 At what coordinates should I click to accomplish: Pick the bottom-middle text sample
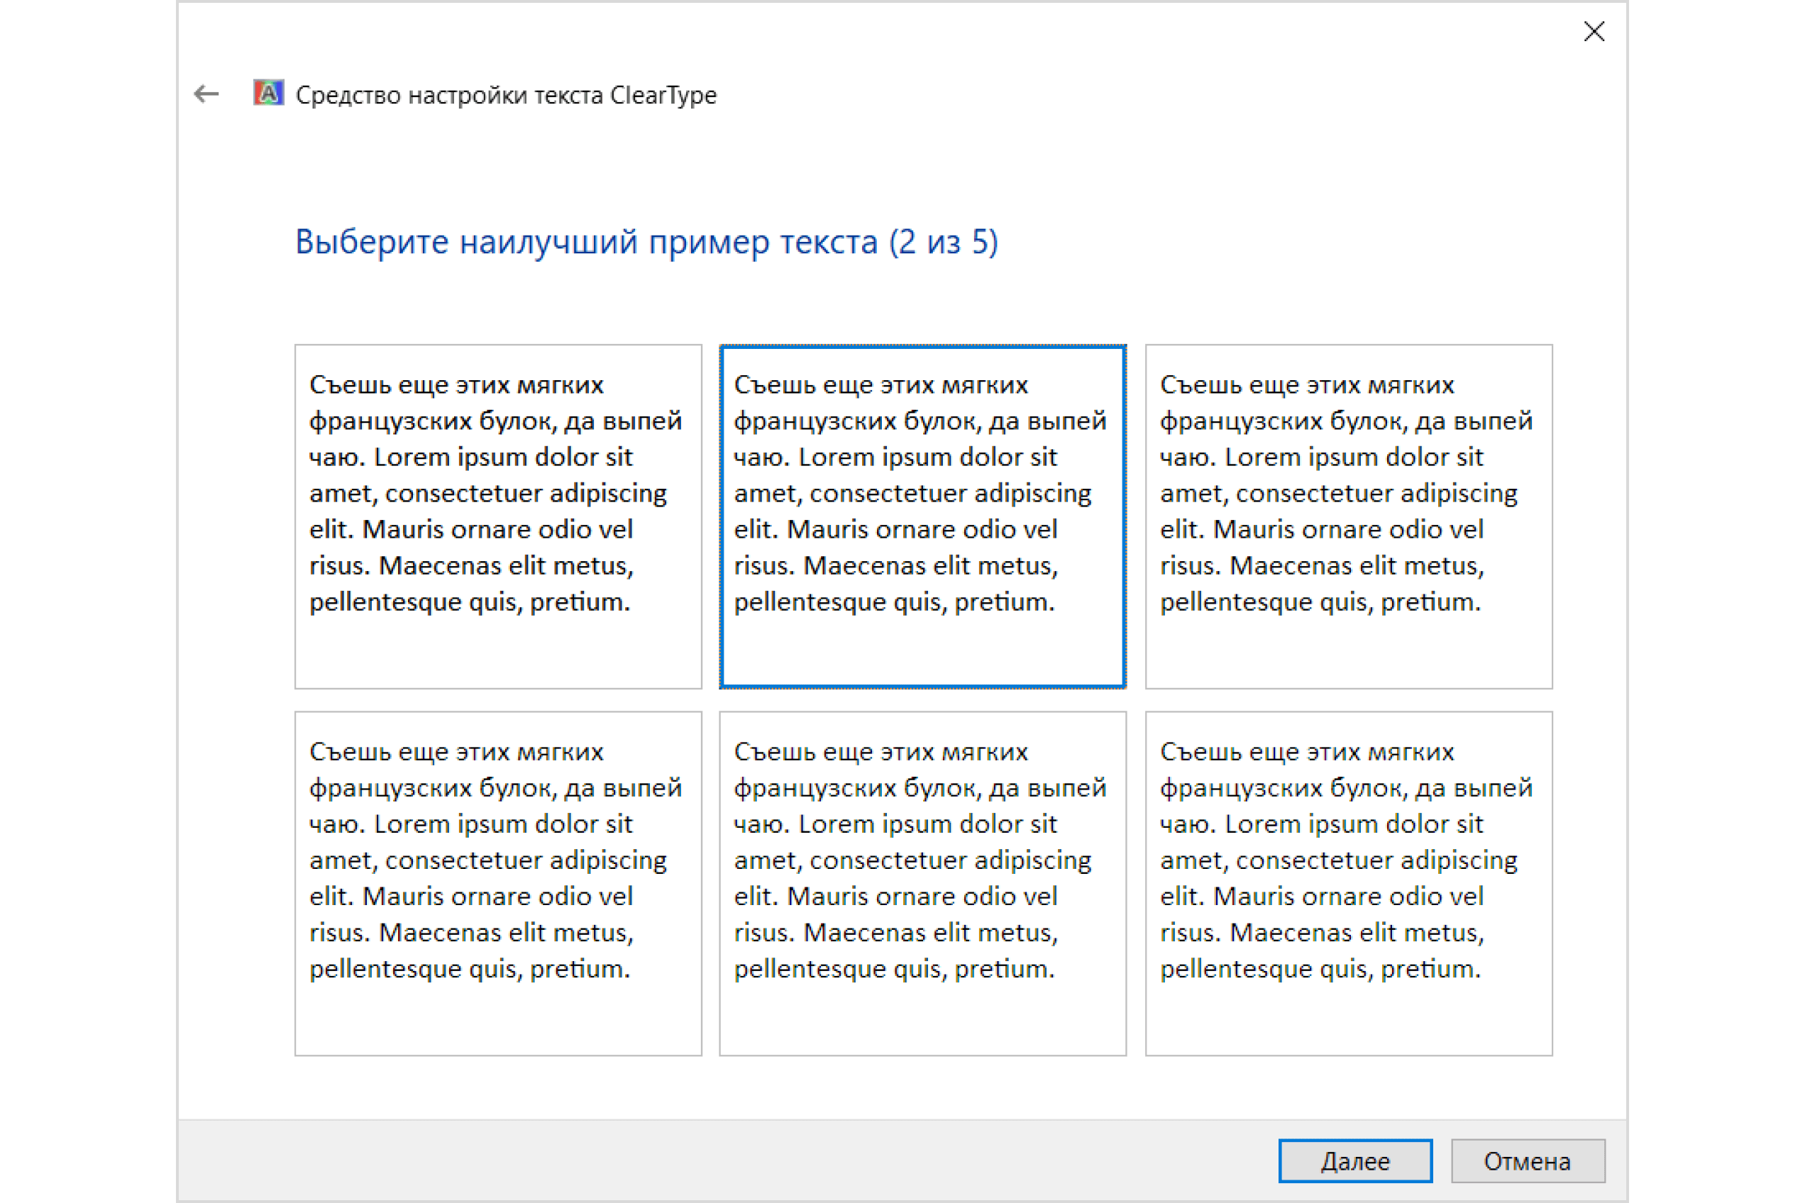click(922, 883)
